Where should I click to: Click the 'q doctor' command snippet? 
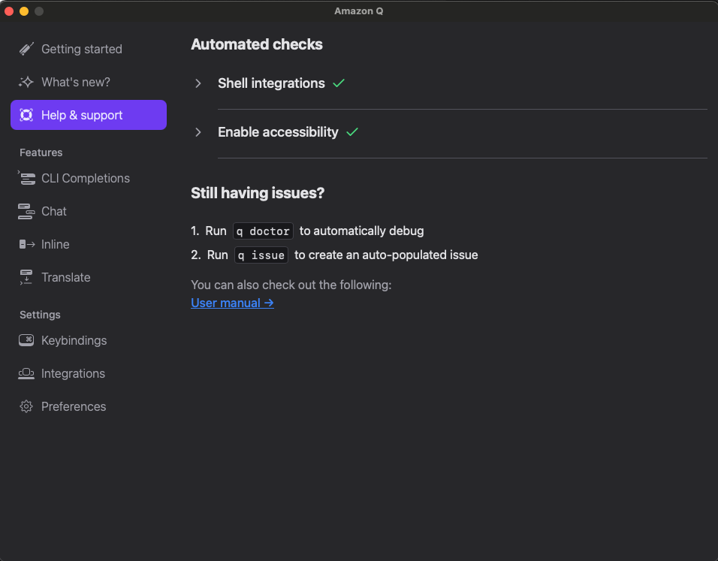(x=263, y=231)
